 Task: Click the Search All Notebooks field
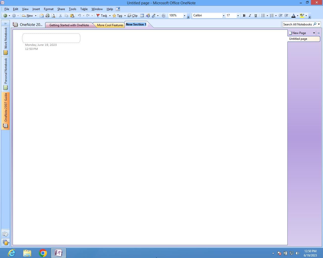[x=298, y=24]
